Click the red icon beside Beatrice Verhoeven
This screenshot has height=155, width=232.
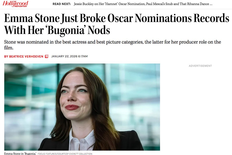tap(47, 56)
